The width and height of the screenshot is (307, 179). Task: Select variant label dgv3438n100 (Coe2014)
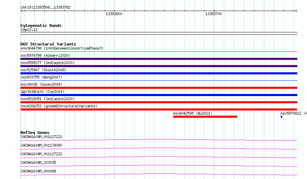(42, 92)
